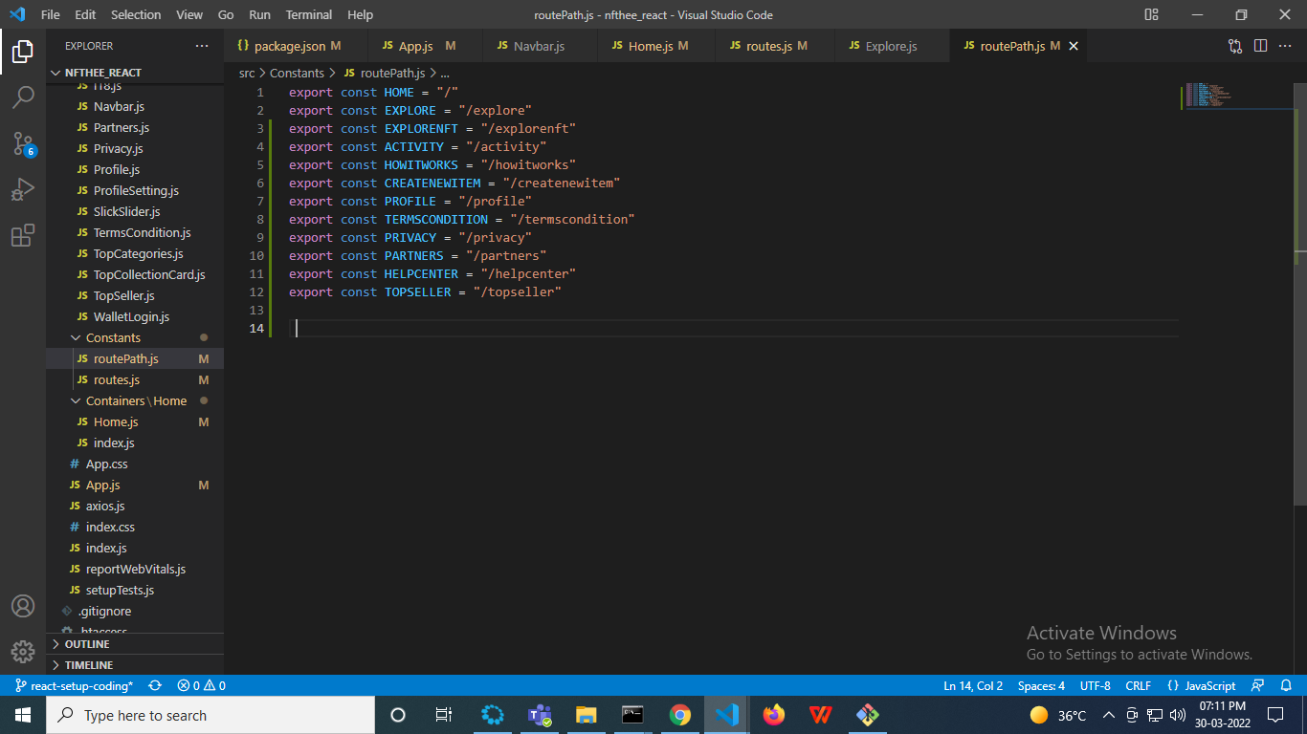This screenshot has width=1307, height=734.
Task: Open Google Chrome from the taskbar
Action: coord(680,715)
